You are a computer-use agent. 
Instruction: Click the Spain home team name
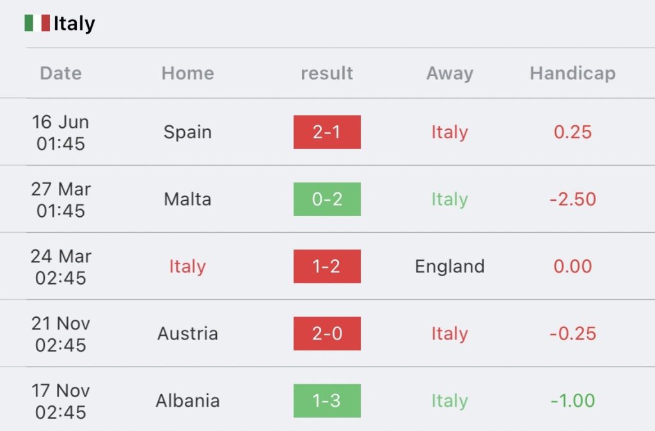coord(187,133)
